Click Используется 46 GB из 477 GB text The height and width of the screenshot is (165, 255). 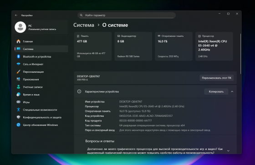(91, 55)
